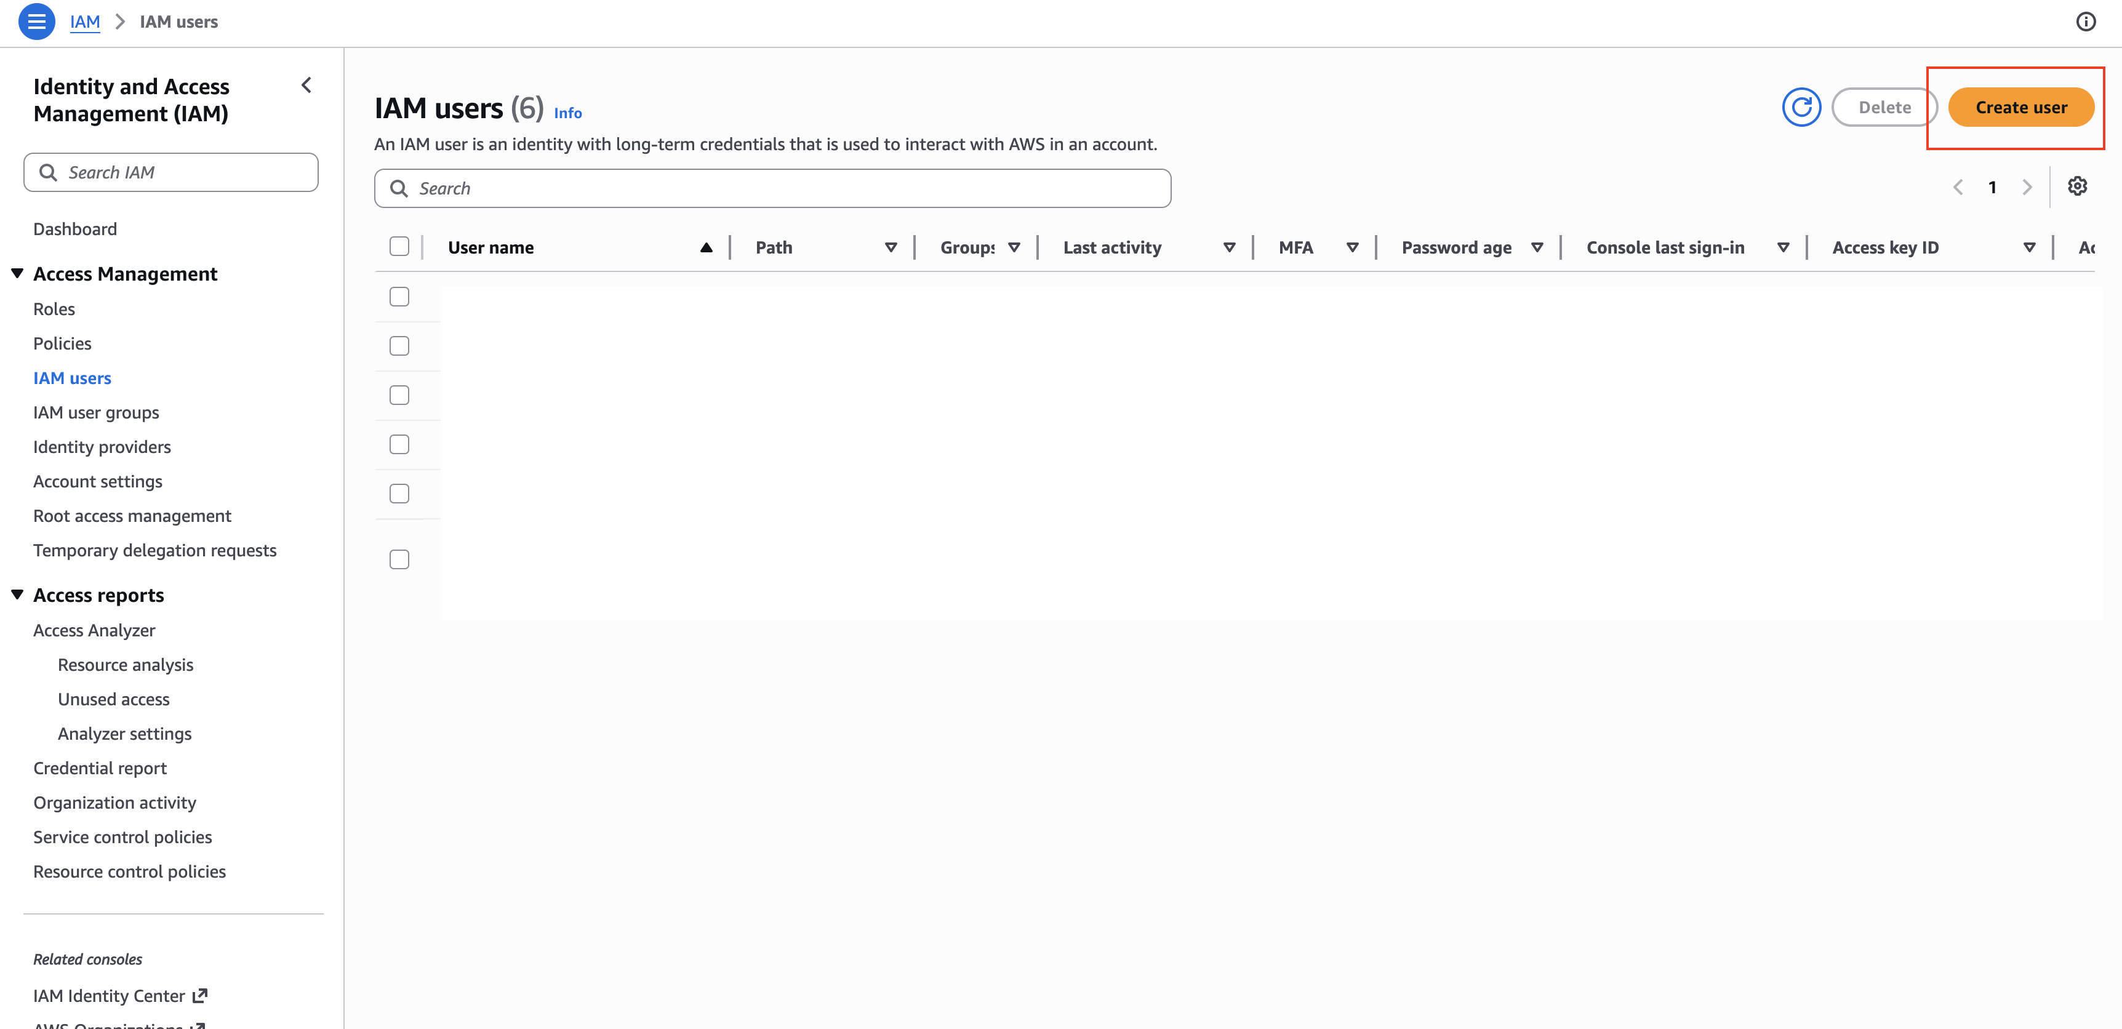Open table preferences gear icon

coord(2078,186)
